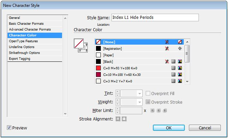
Task: Select the C=0 M=93 Y=100 K=0 swatch
Action: click(139, 68)
